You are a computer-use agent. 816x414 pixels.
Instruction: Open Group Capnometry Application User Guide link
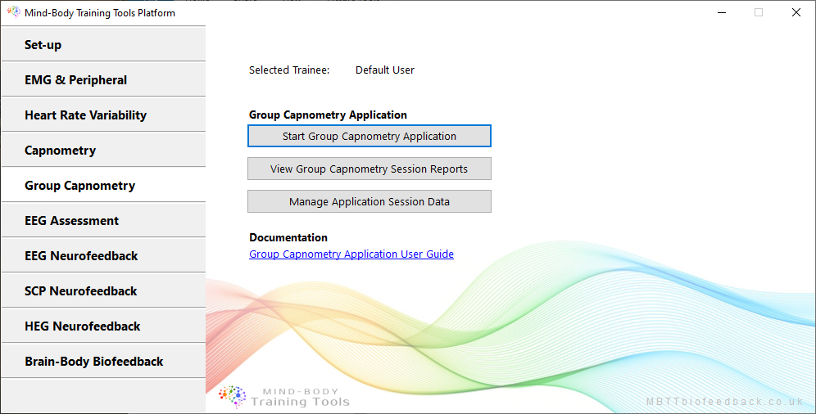351,254
